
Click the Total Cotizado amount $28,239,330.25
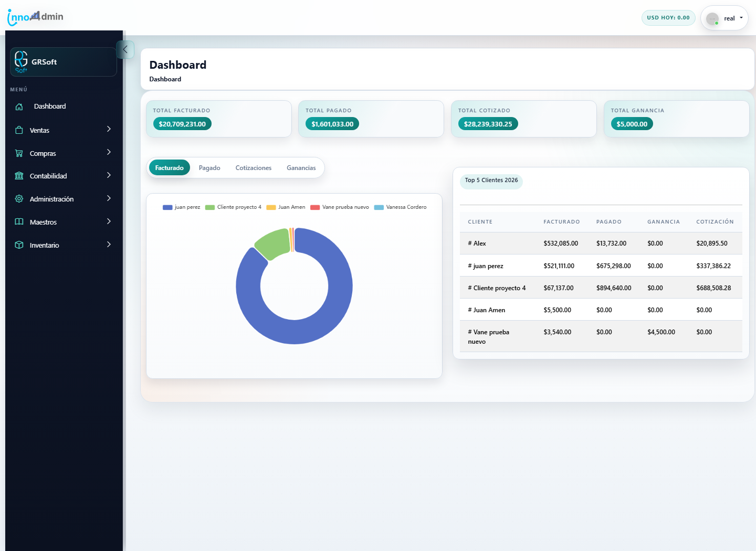point(488,124)
